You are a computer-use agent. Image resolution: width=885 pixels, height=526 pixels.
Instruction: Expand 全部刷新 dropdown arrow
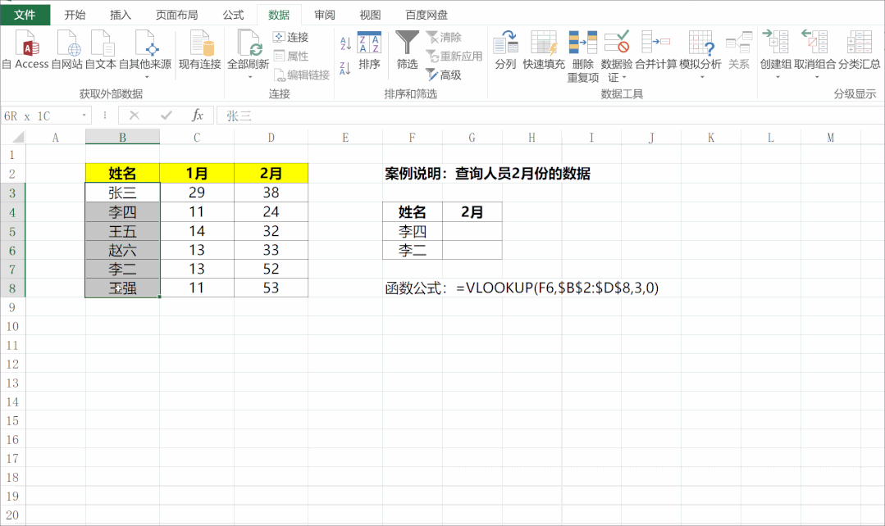tap(250, 77)
